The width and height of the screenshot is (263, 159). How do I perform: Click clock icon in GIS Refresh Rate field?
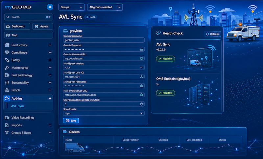pos(141,104)
